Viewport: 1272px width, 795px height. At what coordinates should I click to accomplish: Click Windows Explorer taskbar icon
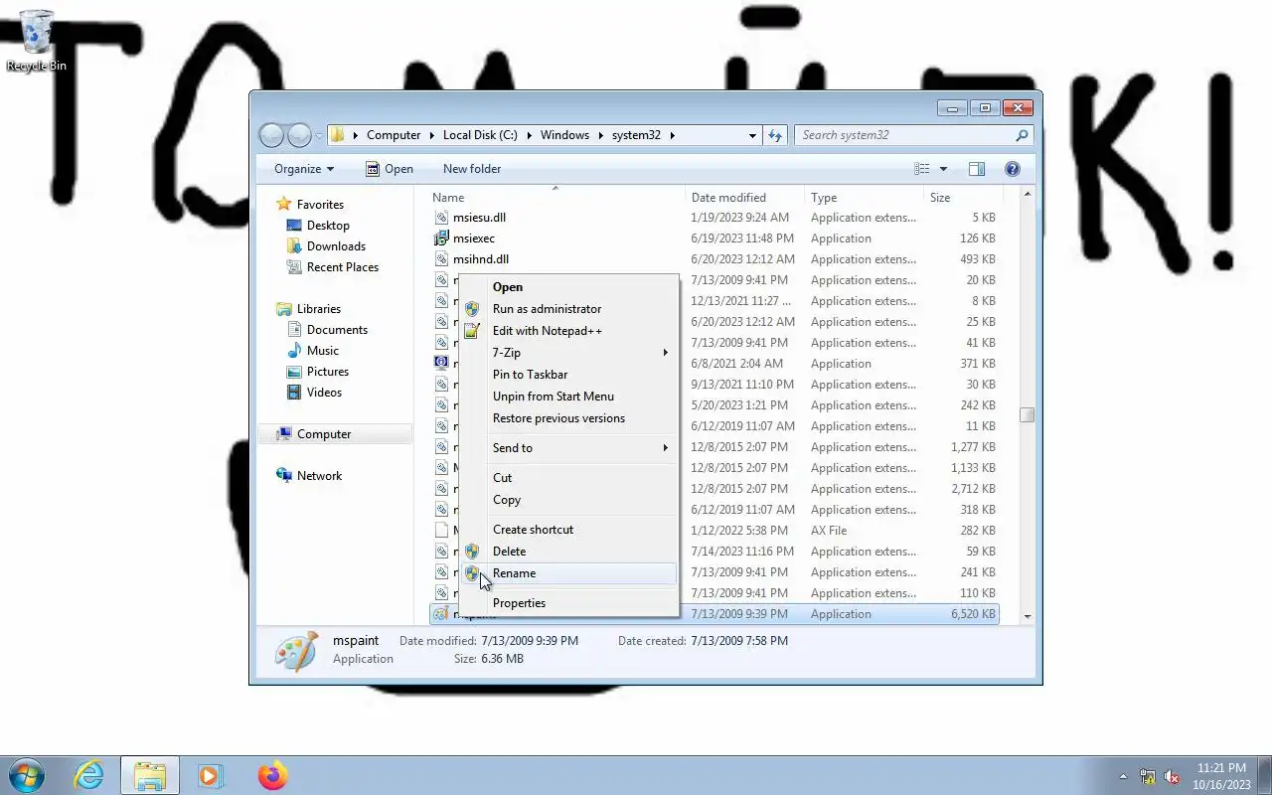(x=150, y=775)
